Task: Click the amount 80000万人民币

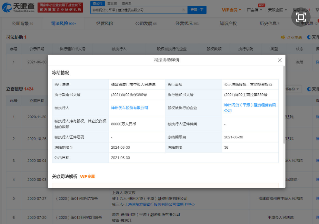Action: click(124, 124)
